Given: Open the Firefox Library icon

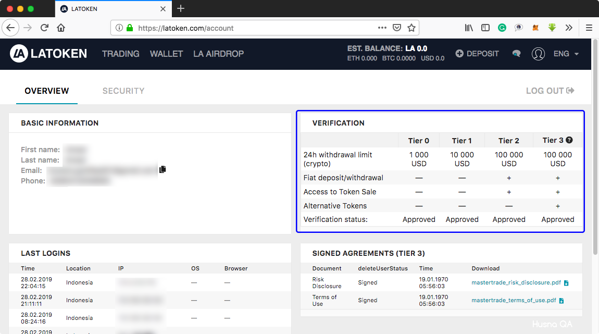Looking at the screenshot, I should tap(469, 28).
